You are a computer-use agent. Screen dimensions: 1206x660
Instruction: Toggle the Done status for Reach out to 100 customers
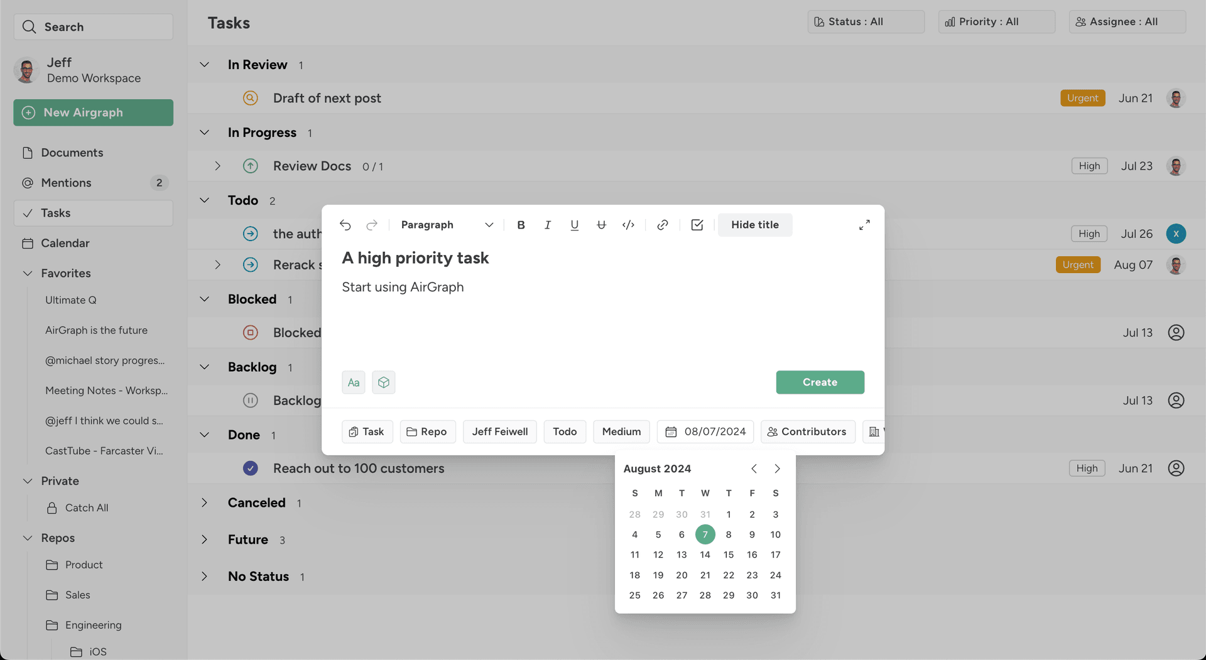click(x=250, y=468)
